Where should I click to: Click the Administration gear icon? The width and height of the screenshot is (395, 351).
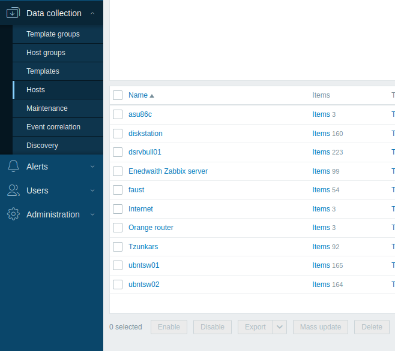click(13, 214)
